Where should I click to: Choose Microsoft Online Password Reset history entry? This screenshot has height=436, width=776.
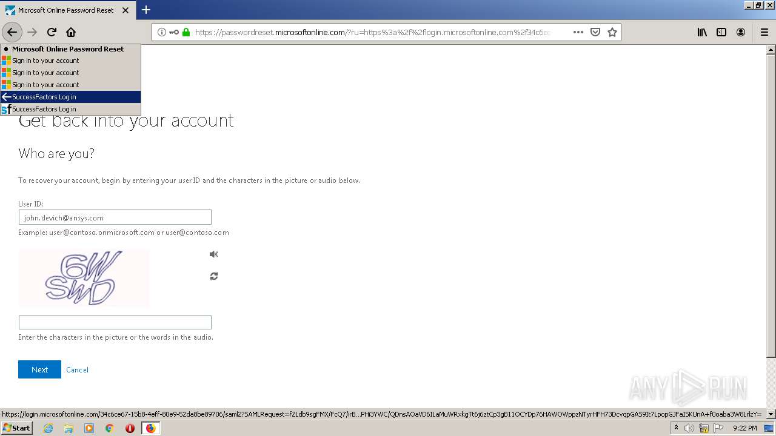(x=70, y=49)
